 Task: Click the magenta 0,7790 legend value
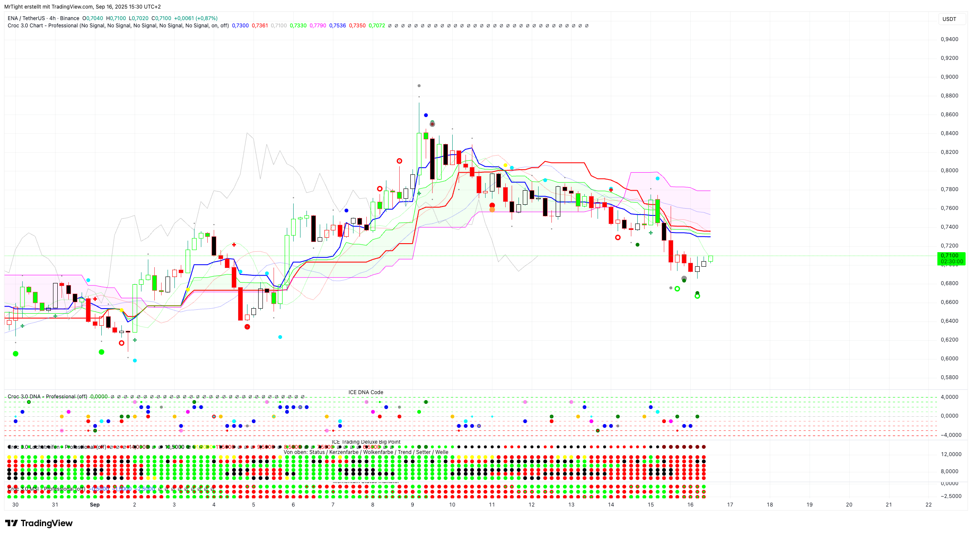tap(318, 26)
